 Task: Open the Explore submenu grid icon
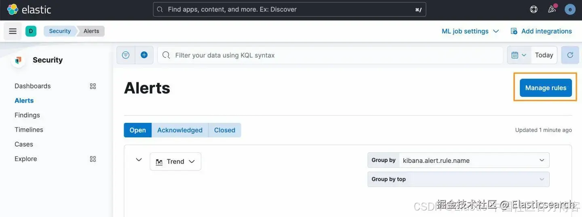(x=93, y=159)
